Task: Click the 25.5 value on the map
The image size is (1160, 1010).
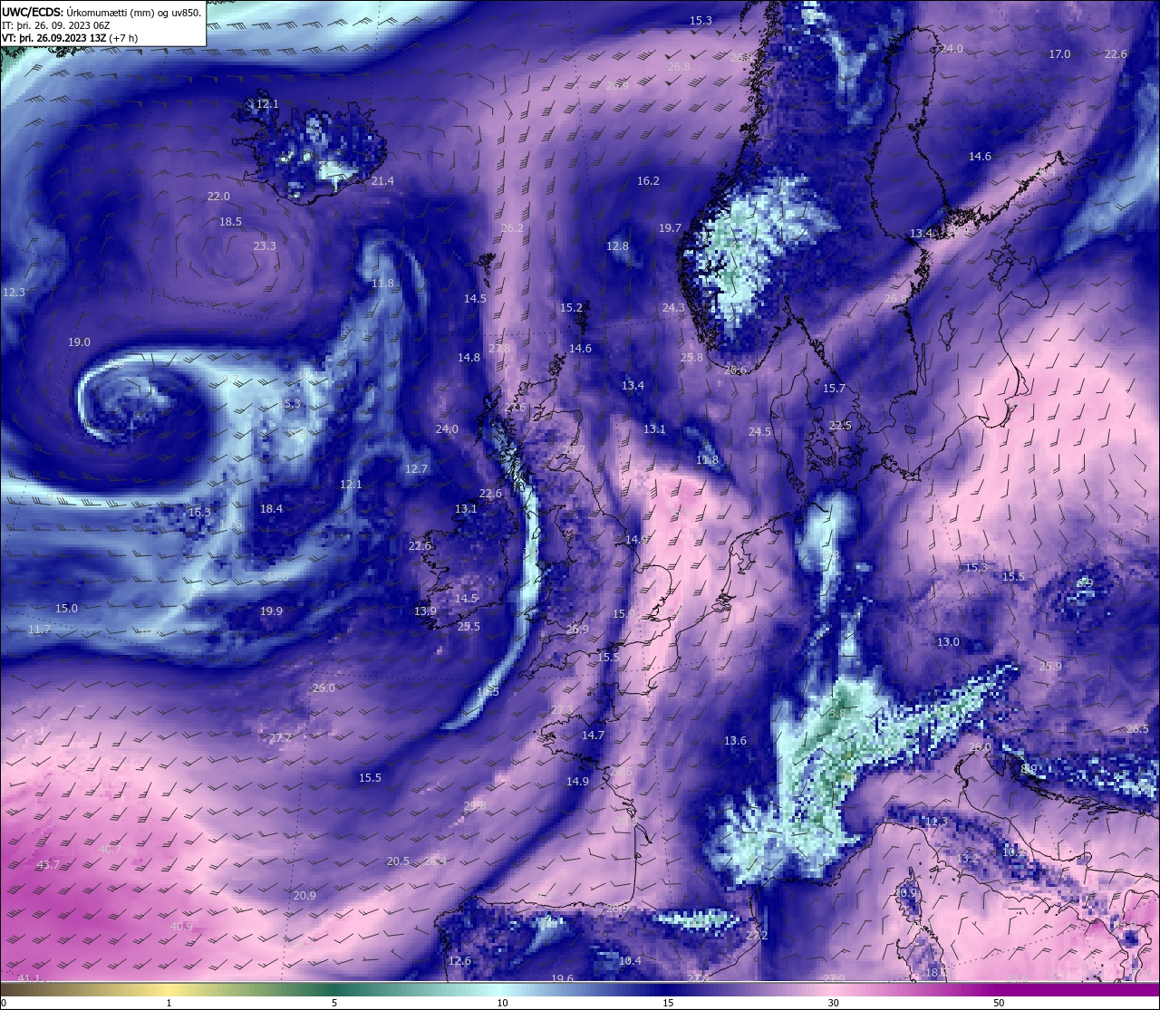Action: click(x=469, y=627)
